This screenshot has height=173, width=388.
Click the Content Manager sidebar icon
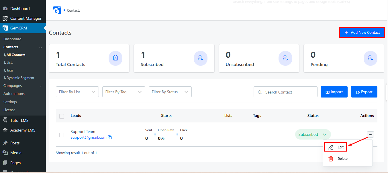point(5,18)
